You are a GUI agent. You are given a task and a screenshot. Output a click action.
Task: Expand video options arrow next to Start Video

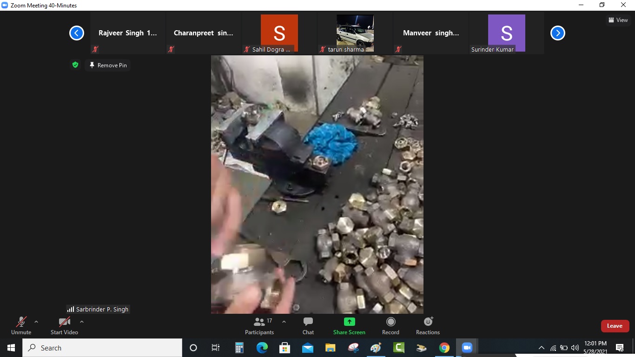pos(82,322)
